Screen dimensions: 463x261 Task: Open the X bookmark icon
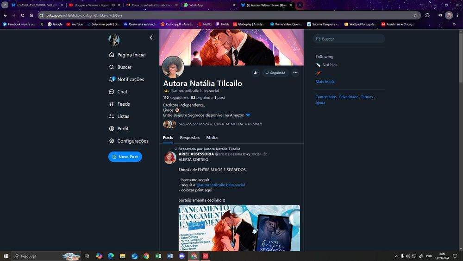coord(42,24)
